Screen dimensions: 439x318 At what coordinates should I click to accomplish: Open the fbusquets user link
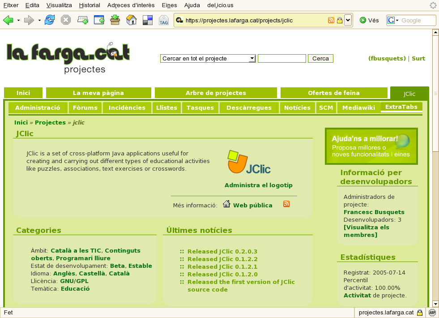(x=387, y=58)
